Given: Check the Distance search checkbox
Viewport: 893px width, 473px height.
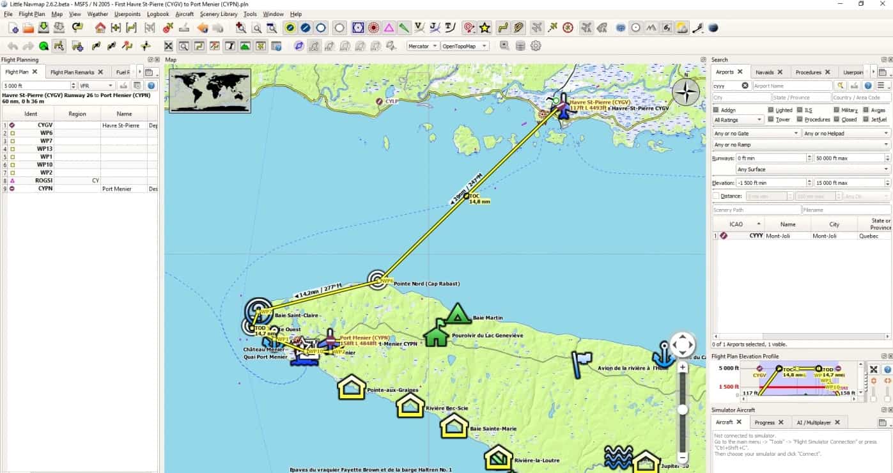Looking at the screenshot, I should click(717, 196).
